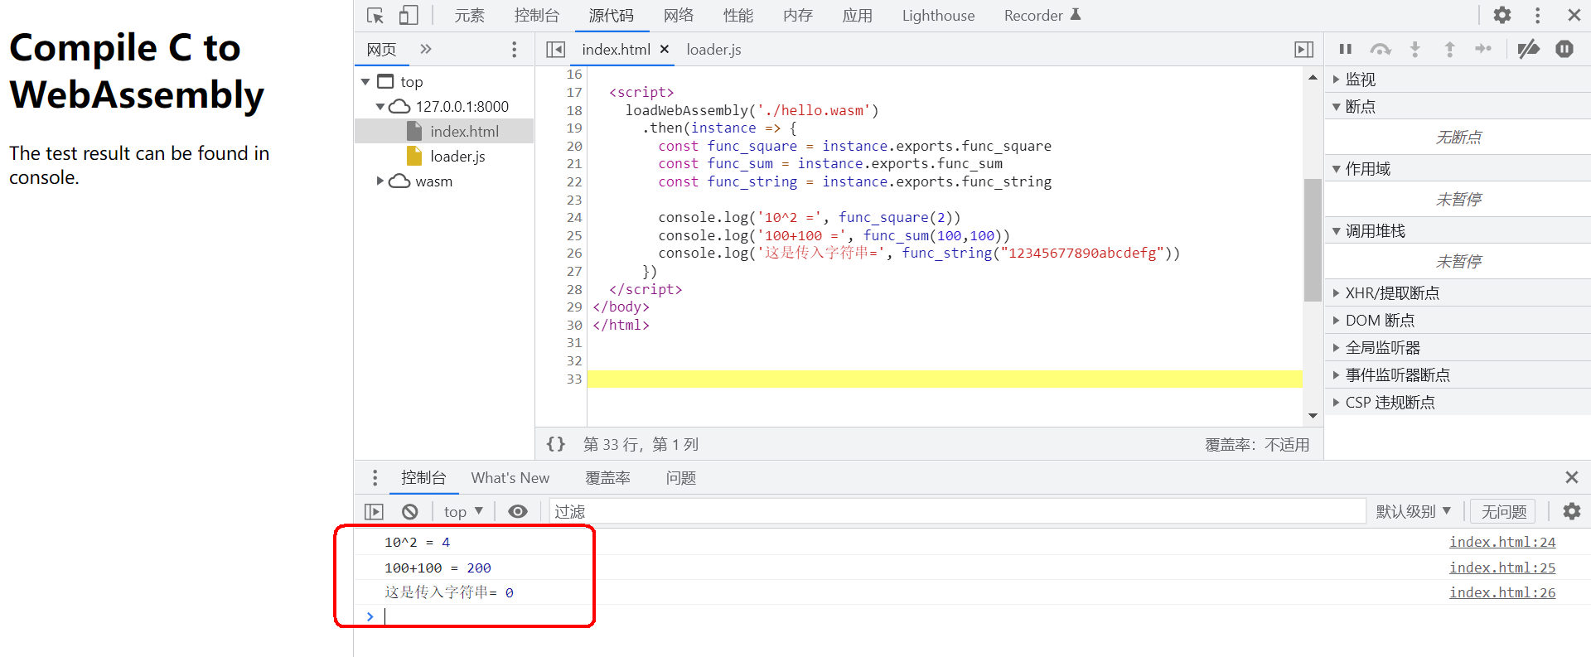Click the loader.js file icon in tree
The height and width of the screenshot is (657, 1591).
[x=416, y=156]
